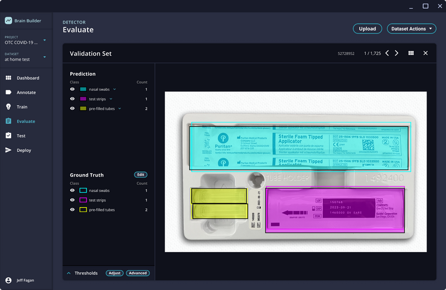Image resolution: width=446 pixels, height=290 pixels.
Task: Open the Annotate section
Action: 26,92
